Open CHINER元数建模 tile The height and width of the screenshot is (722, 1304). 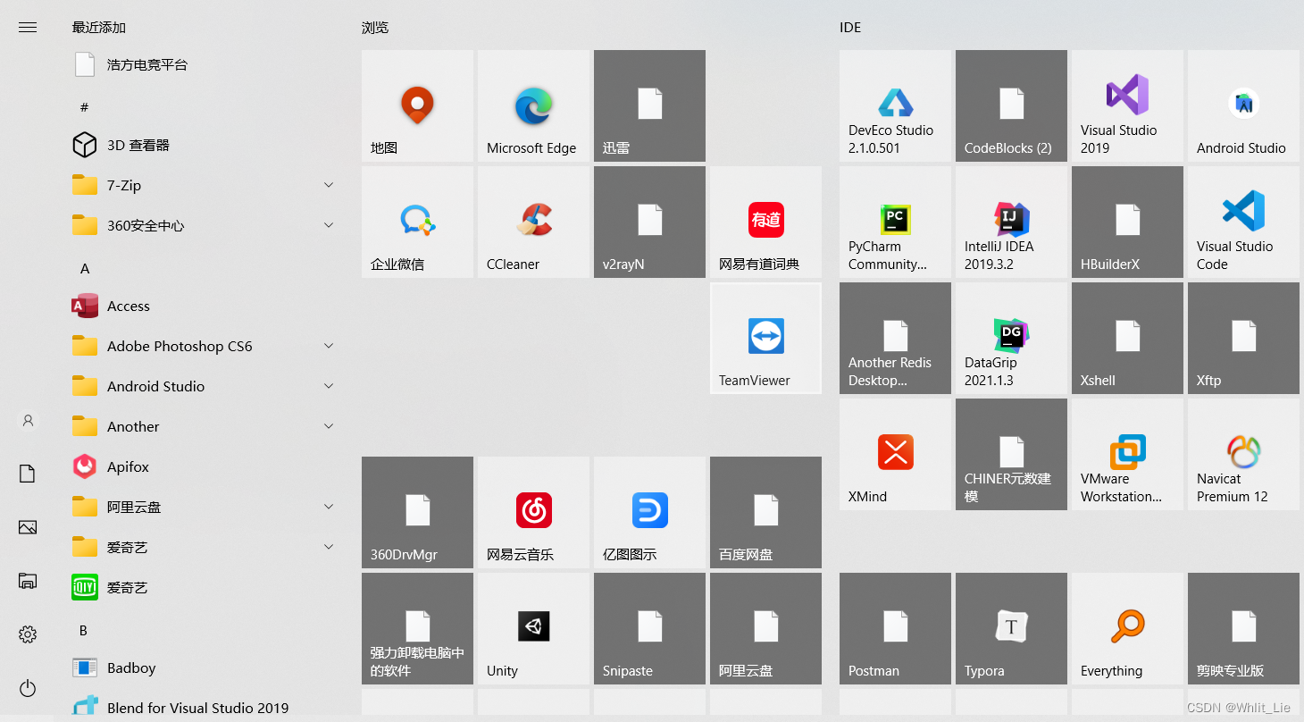pyautogui.click(x=1011, y=454)
